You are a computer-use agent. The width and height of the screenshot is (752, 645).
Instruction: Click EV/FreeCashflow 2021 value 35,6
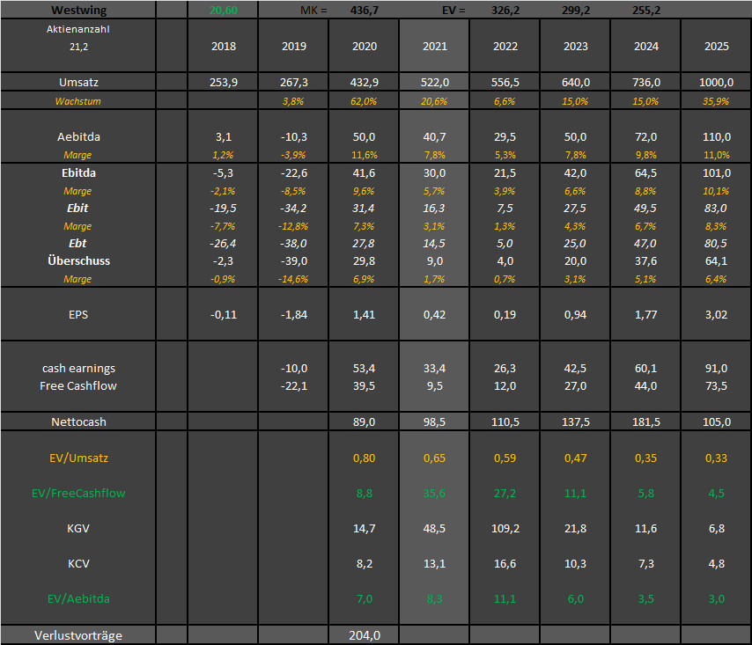click(434, 493)
